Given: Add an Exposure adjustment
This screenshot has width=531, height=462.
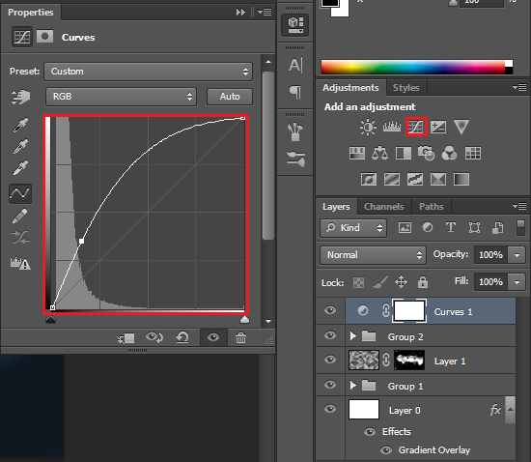Looking at the screenshot, I should click(x=438, y=128).
